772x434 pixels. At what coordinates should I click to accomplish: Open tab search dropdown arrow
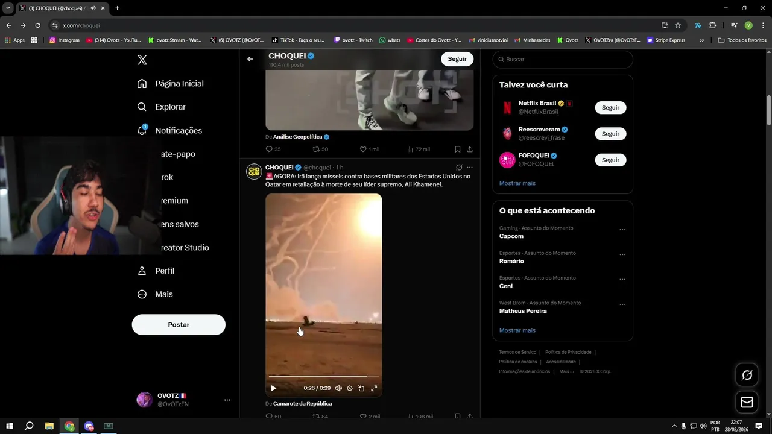point(8,8)
